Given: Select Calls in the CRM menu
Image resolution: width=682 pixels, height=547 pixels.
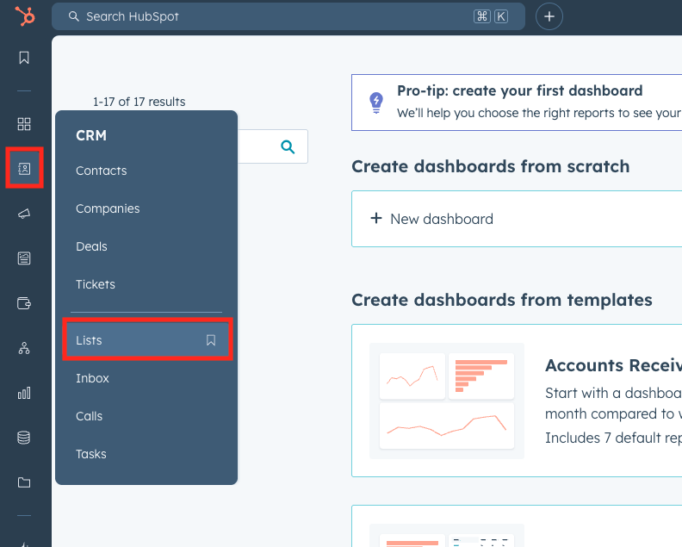Looking at the screenshot, I should 90,416.
